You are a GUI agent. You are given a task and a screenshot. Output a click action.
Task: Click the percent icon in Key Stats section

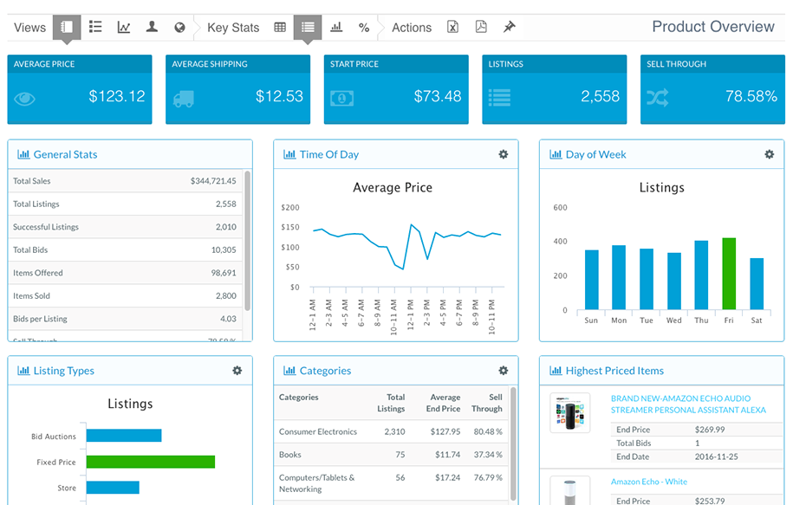pyautogui.click(x=364, y=27)
